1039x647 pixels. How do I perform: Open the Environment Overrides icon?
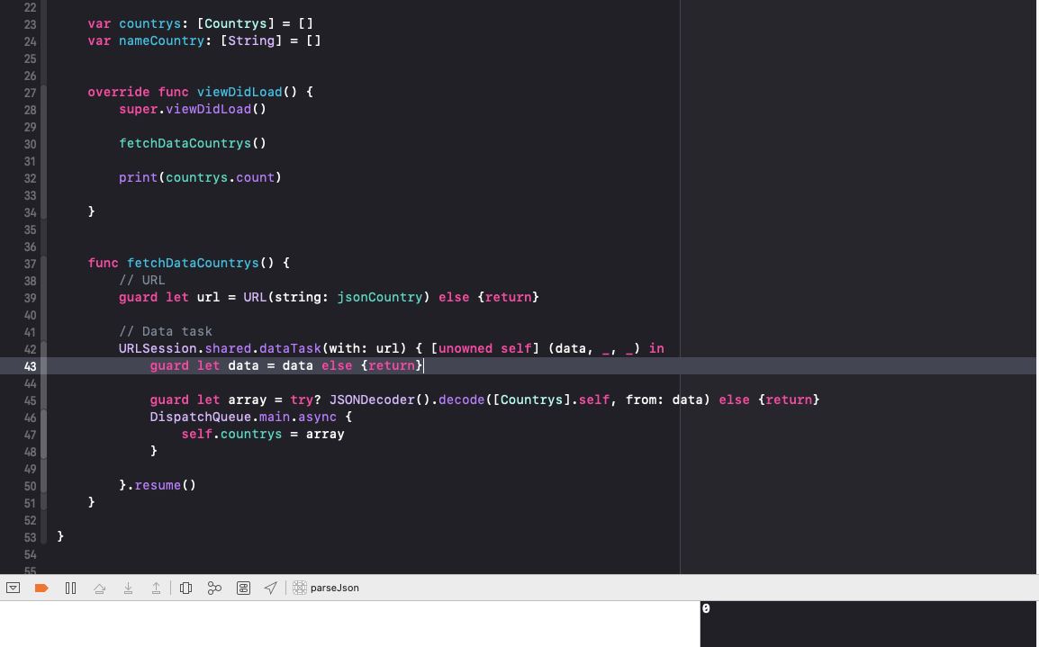pos(243,588)
